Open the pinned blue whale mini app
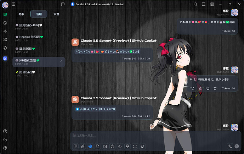 coord(5,59)
